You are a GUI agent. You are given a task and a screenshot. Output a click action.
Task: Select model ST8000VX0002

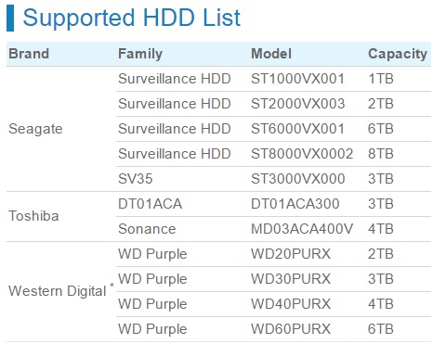click(302, 154)
